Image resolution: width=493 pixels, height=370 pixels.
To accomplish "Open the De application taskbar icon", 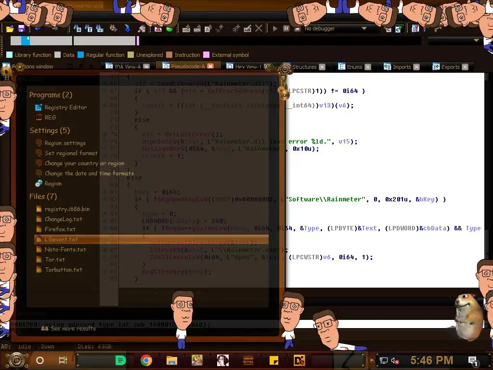I will pos(299,360).
